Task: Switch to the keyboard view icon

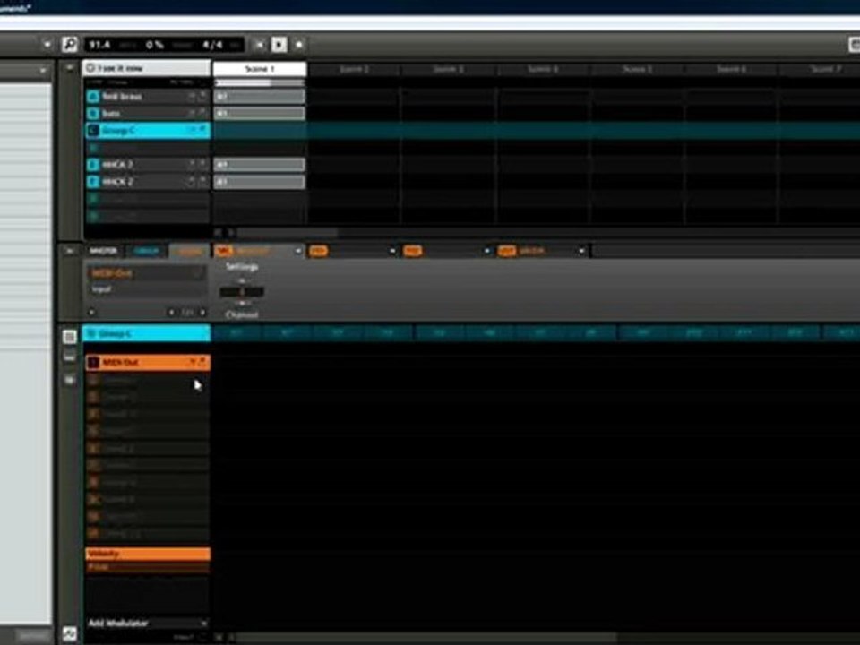Action: (x=70, y=357)
